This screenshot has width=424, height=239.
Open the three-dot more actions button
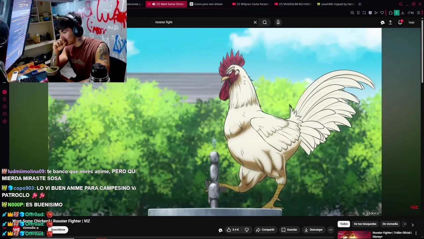coord(331,230)
